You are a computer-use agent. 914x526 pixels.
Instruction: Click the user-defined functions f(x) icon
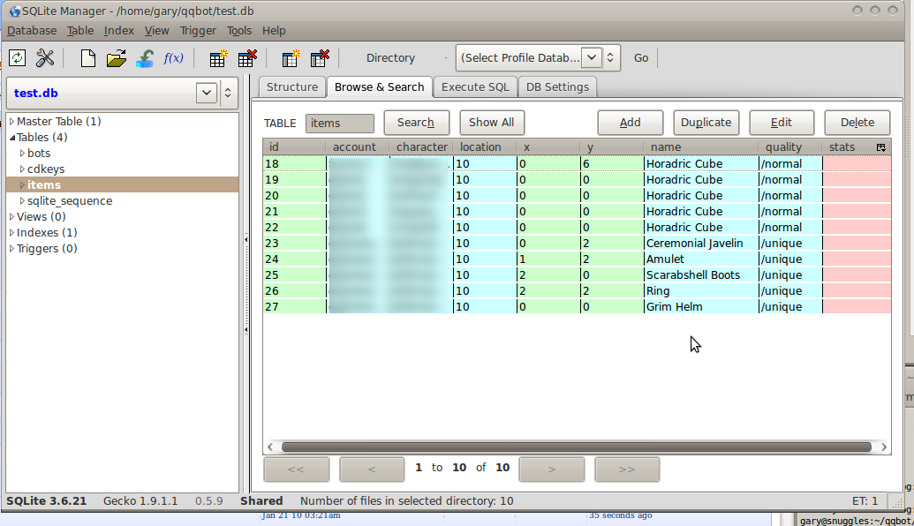point(174,58)
